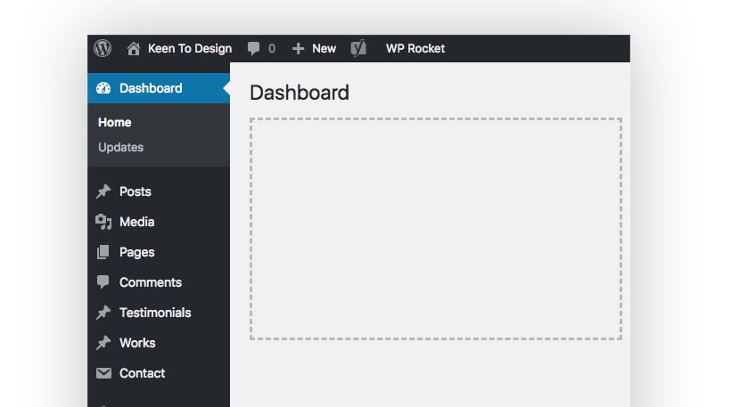Click the Pages icon in sidebar

[x=103, y=252]
